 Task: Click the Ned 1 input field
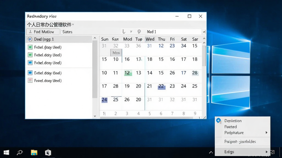tap(174, 32)
